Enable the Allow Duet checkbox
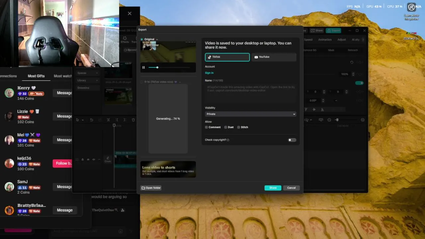Screen dimensions: 425x239 click(226, 127)
